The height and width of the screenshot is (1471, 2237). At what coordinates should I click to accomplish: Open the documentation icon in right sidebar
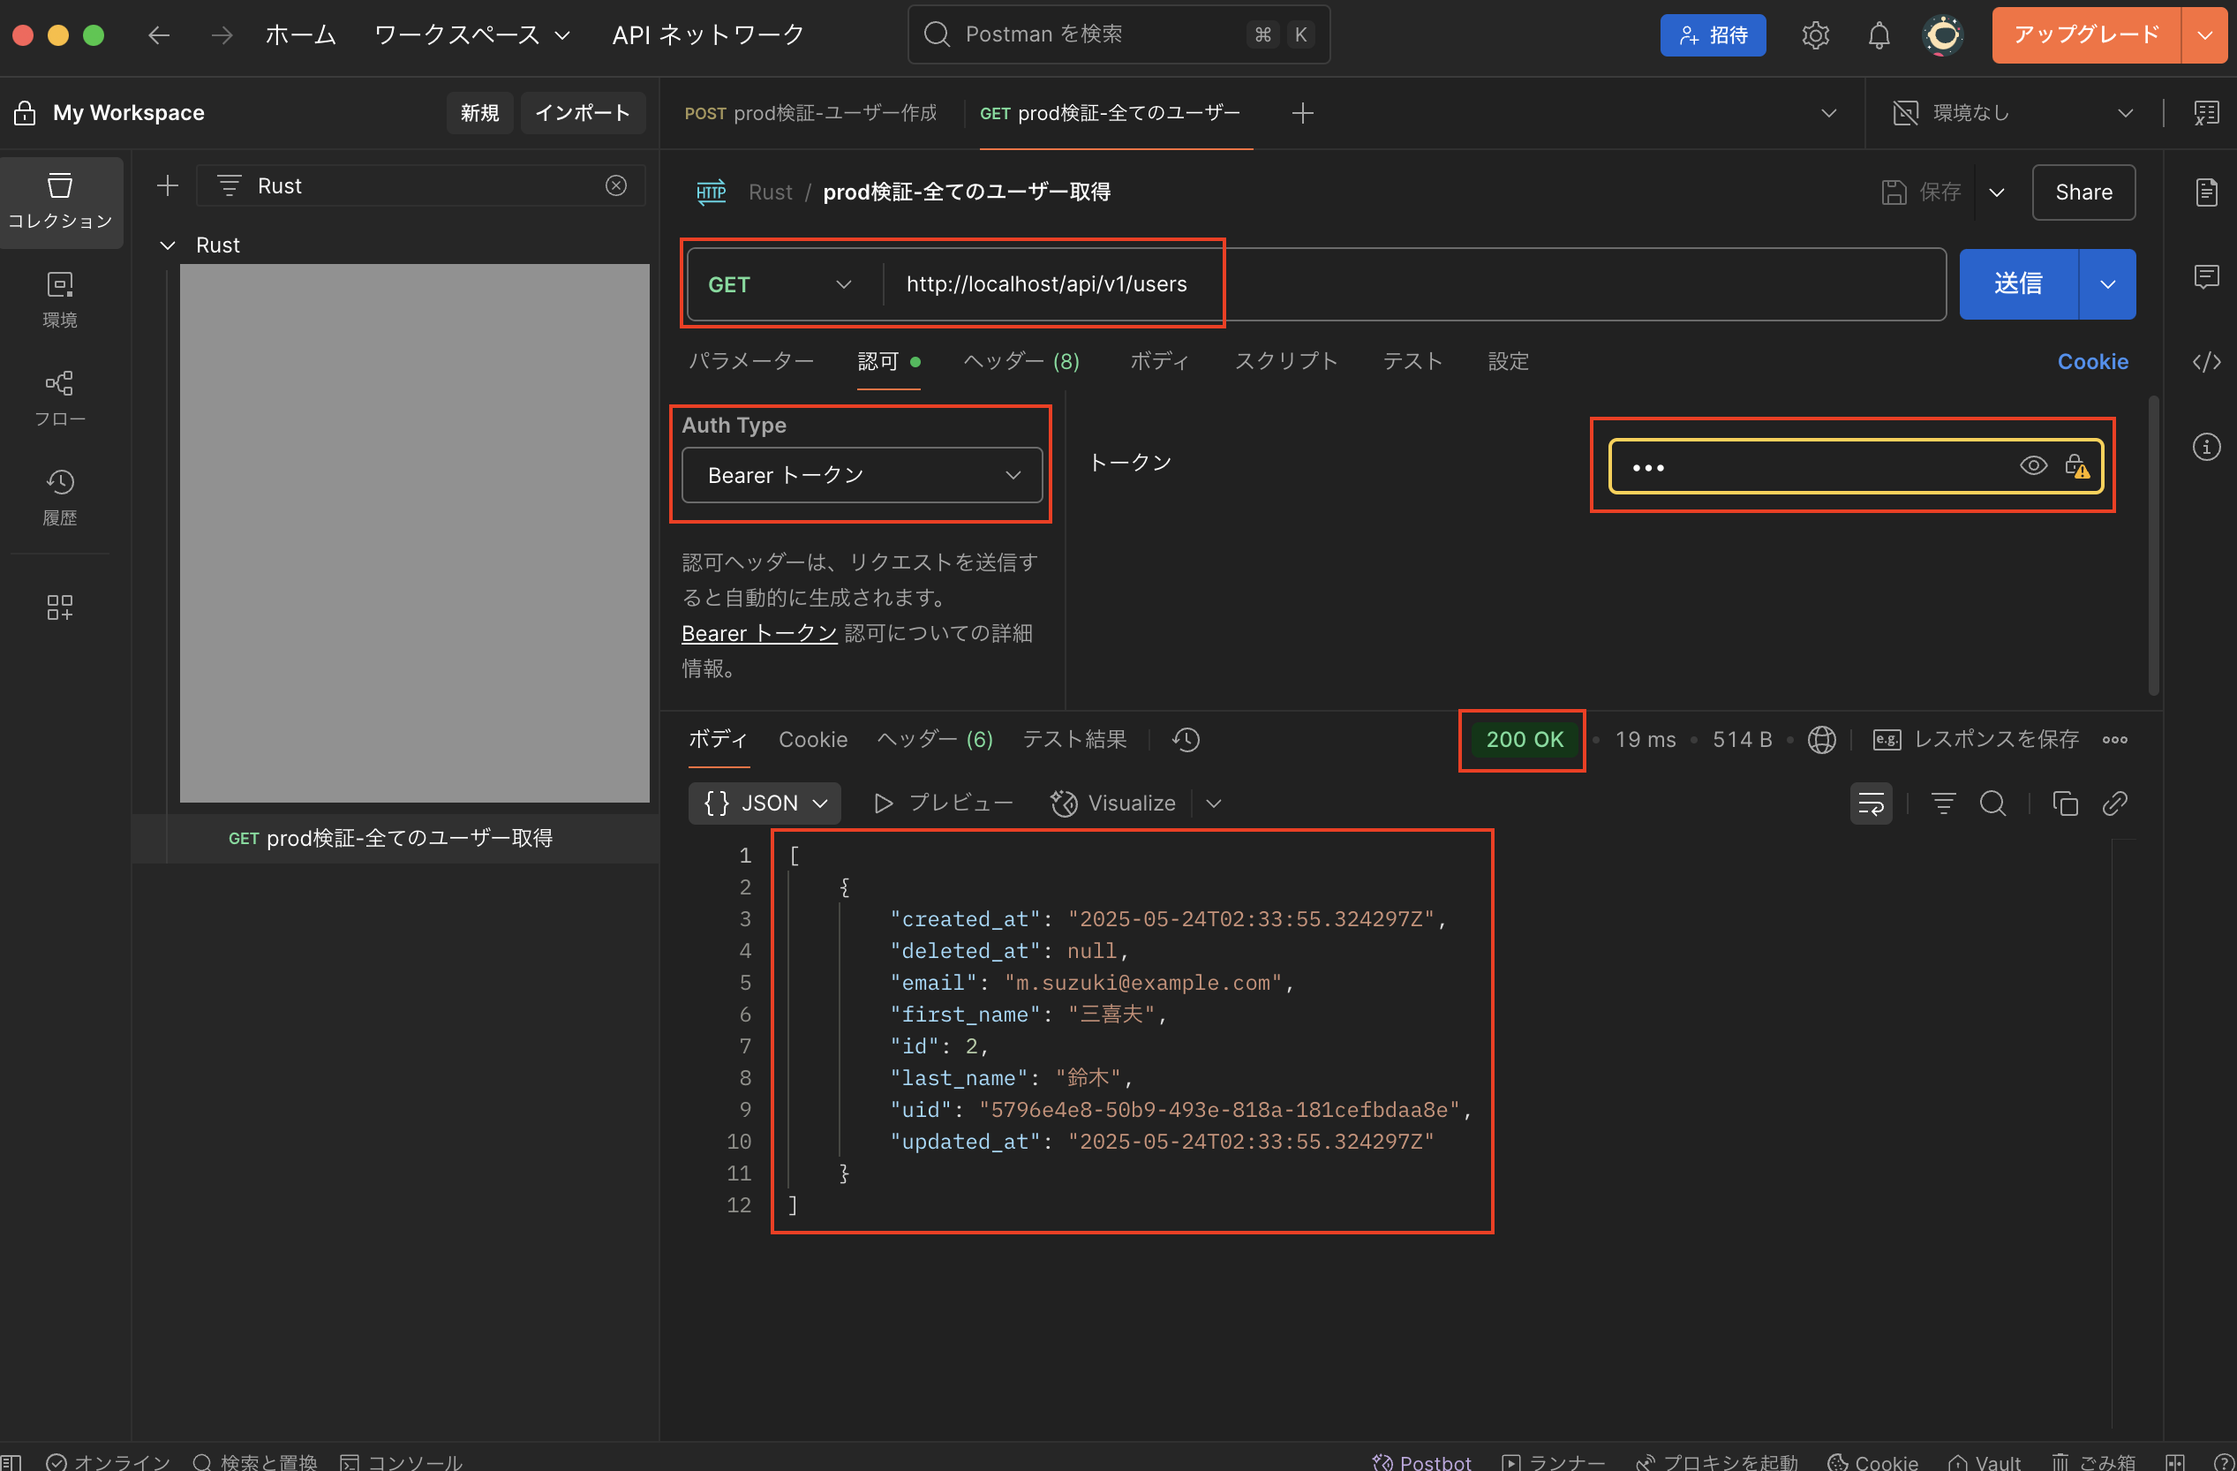pyautogui.click(x=2206, y=192)
